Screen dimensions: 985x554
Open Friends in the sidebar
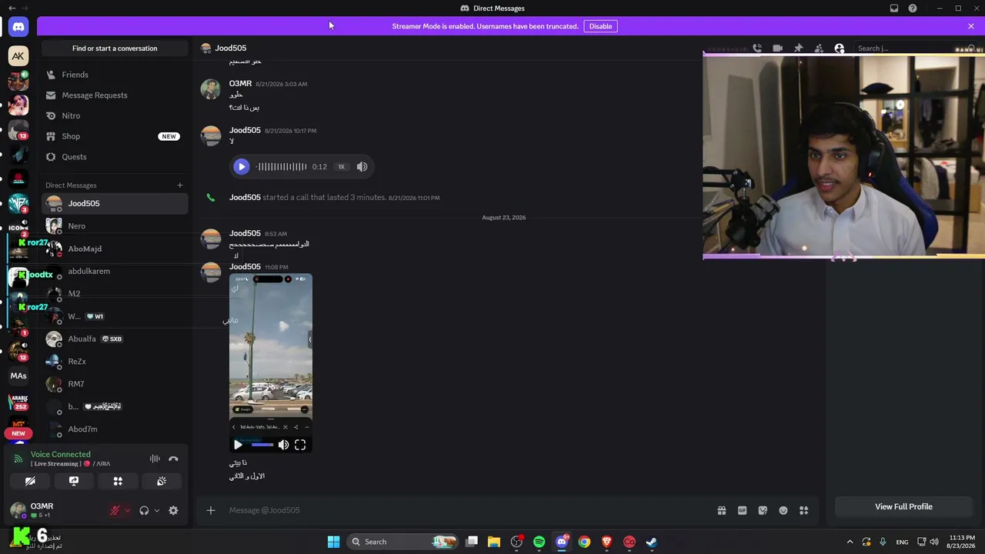(x=115, y=75)
